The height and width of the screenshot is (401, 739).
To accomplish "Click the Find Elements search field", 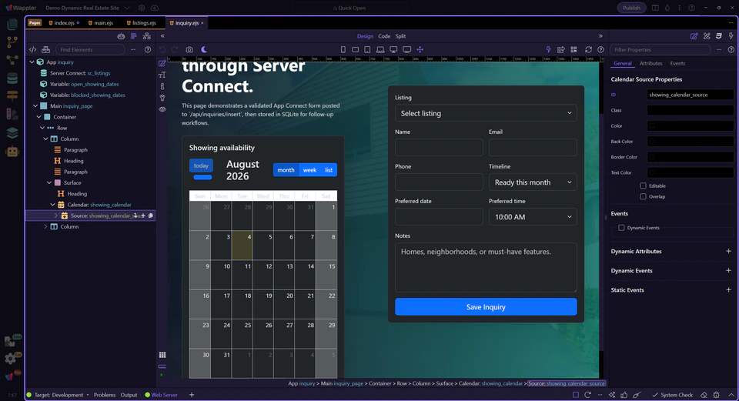I will (89, 49).
